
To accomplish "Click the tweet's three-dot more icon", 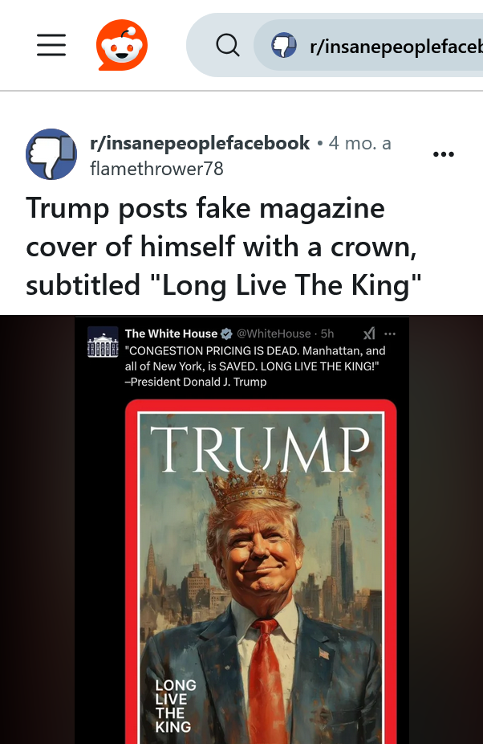I will 390,334.
